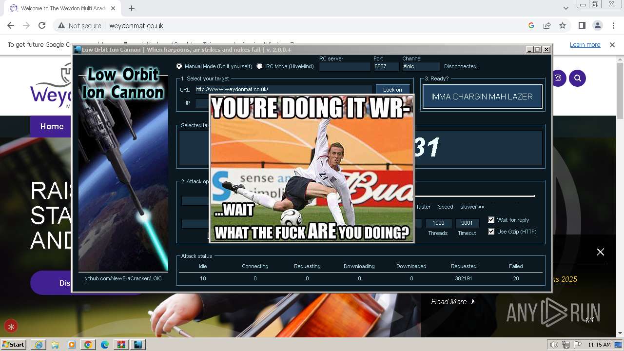Screen dimensions: 624x351
Task: Close the website news popup with X
Action: coord(601,252)
